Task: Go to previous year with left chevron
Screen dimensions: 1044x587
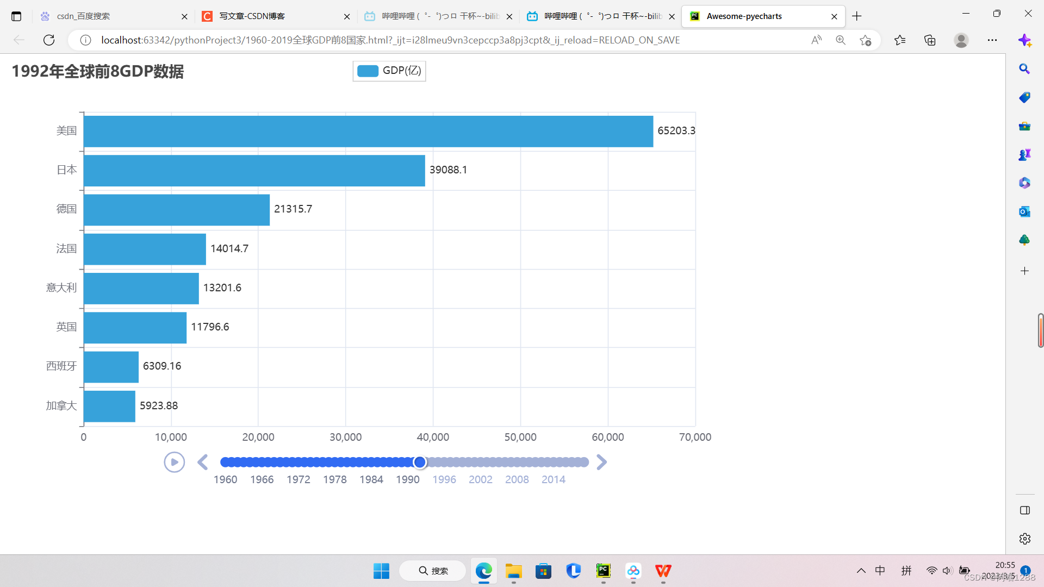Action: (x=203, y=462)
